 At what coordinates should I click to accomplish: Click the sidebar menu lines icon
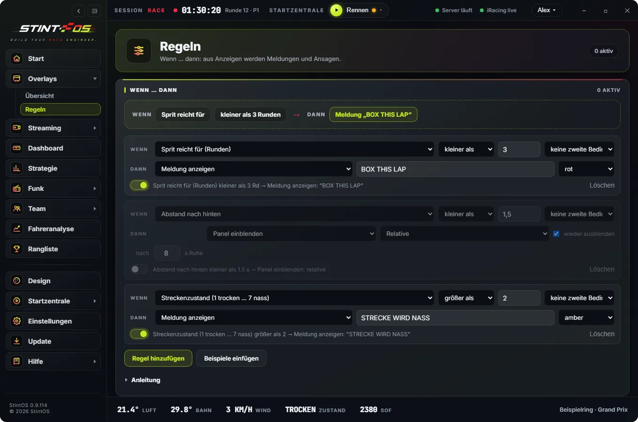tap(94, 11)
